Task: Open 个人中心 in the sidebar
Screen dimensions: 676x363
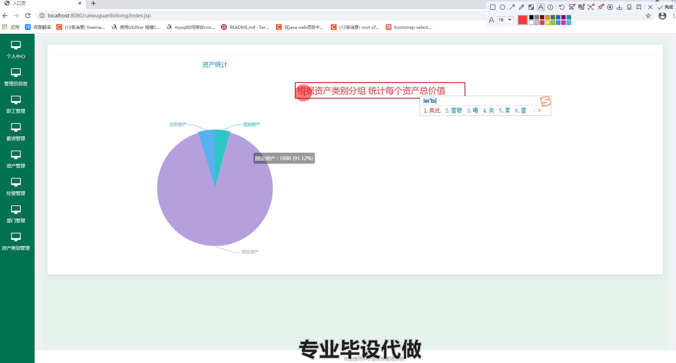Action: [x=16, y=50]
